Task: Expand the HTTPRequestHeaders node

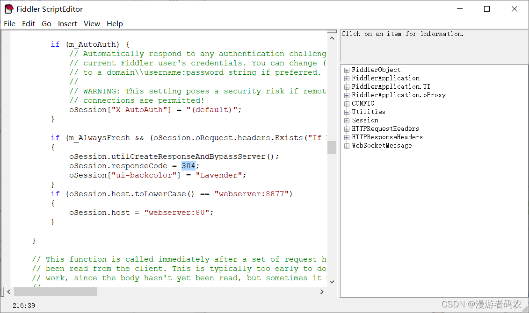Action: [x=347, y=129]
